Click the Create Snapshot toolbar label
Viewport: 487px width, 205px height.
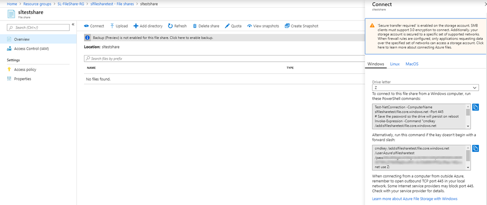click(305, 26)
